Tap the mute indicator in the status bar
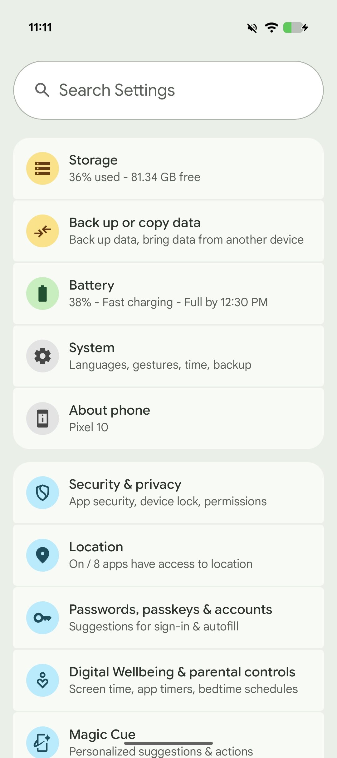337x758 pixels. (x=252, y=28)
